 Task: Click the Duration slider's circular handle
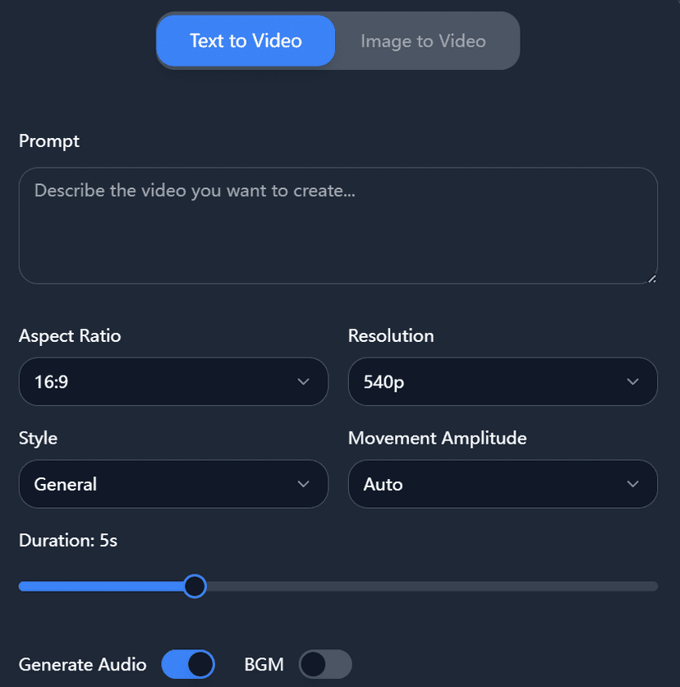[195, 586]
